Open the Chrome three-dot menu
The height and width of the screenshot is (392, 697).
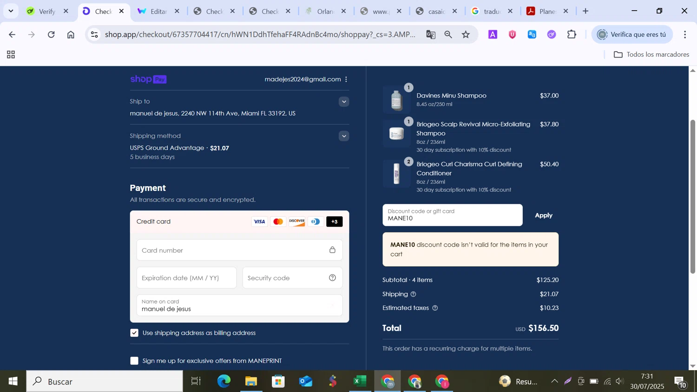tap(685, 34)
